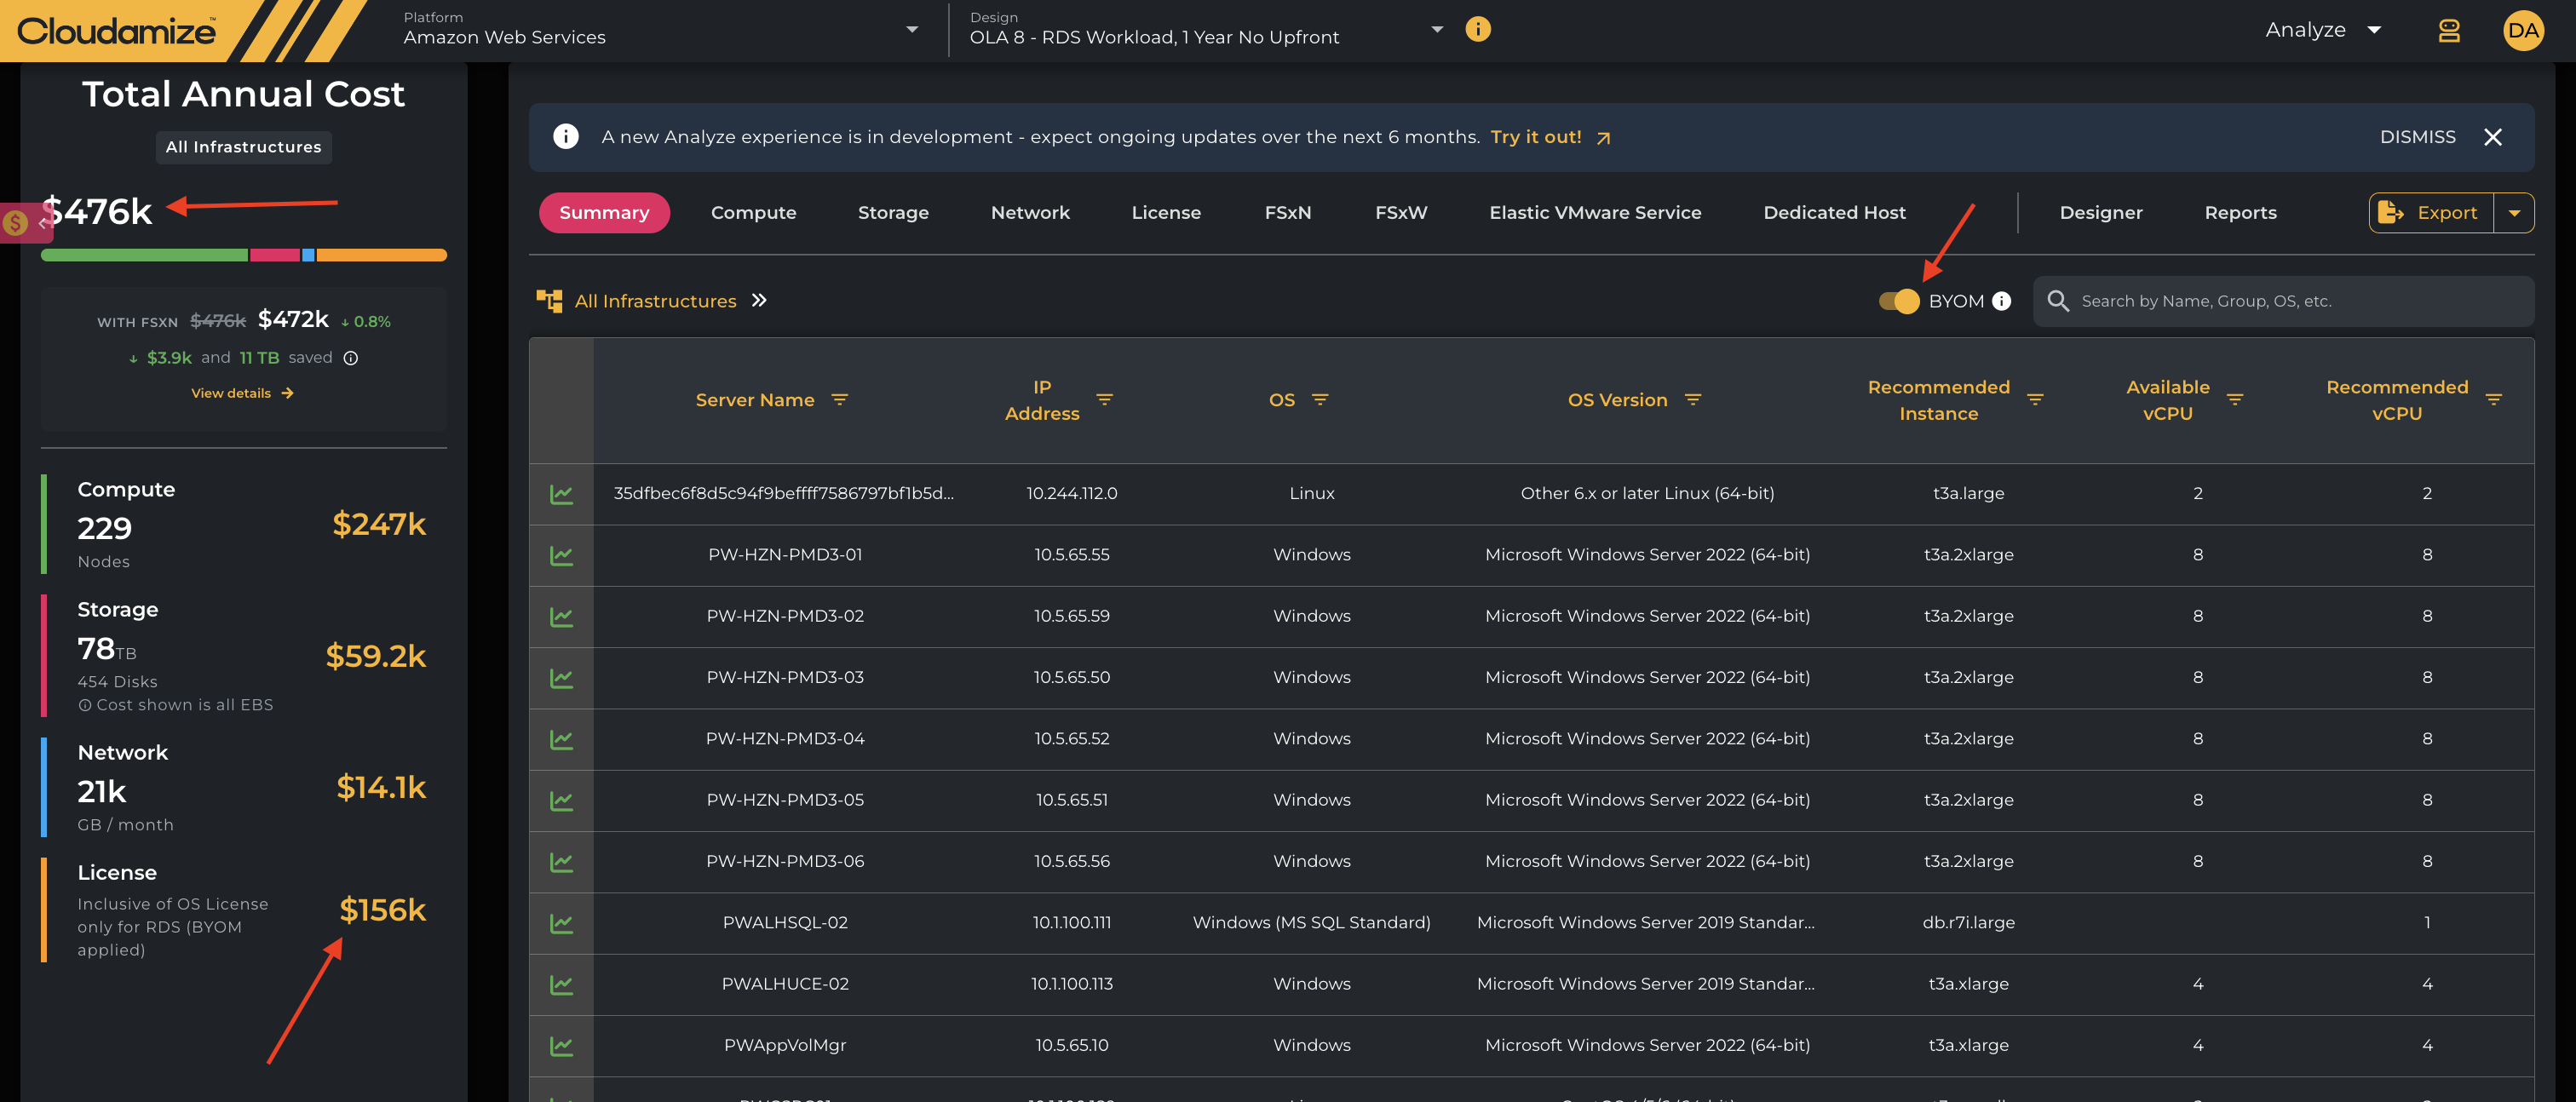Filter the Recommended Instance column
Screen dimensions: 2576x1102
click(x=2034, y=400)
